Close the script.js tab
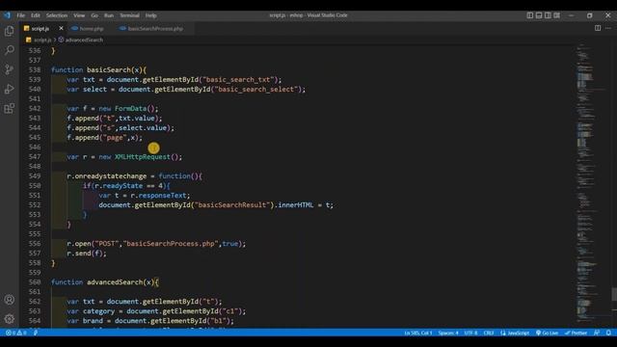Viewport: 617px width, 347px height. pos(61,28)
